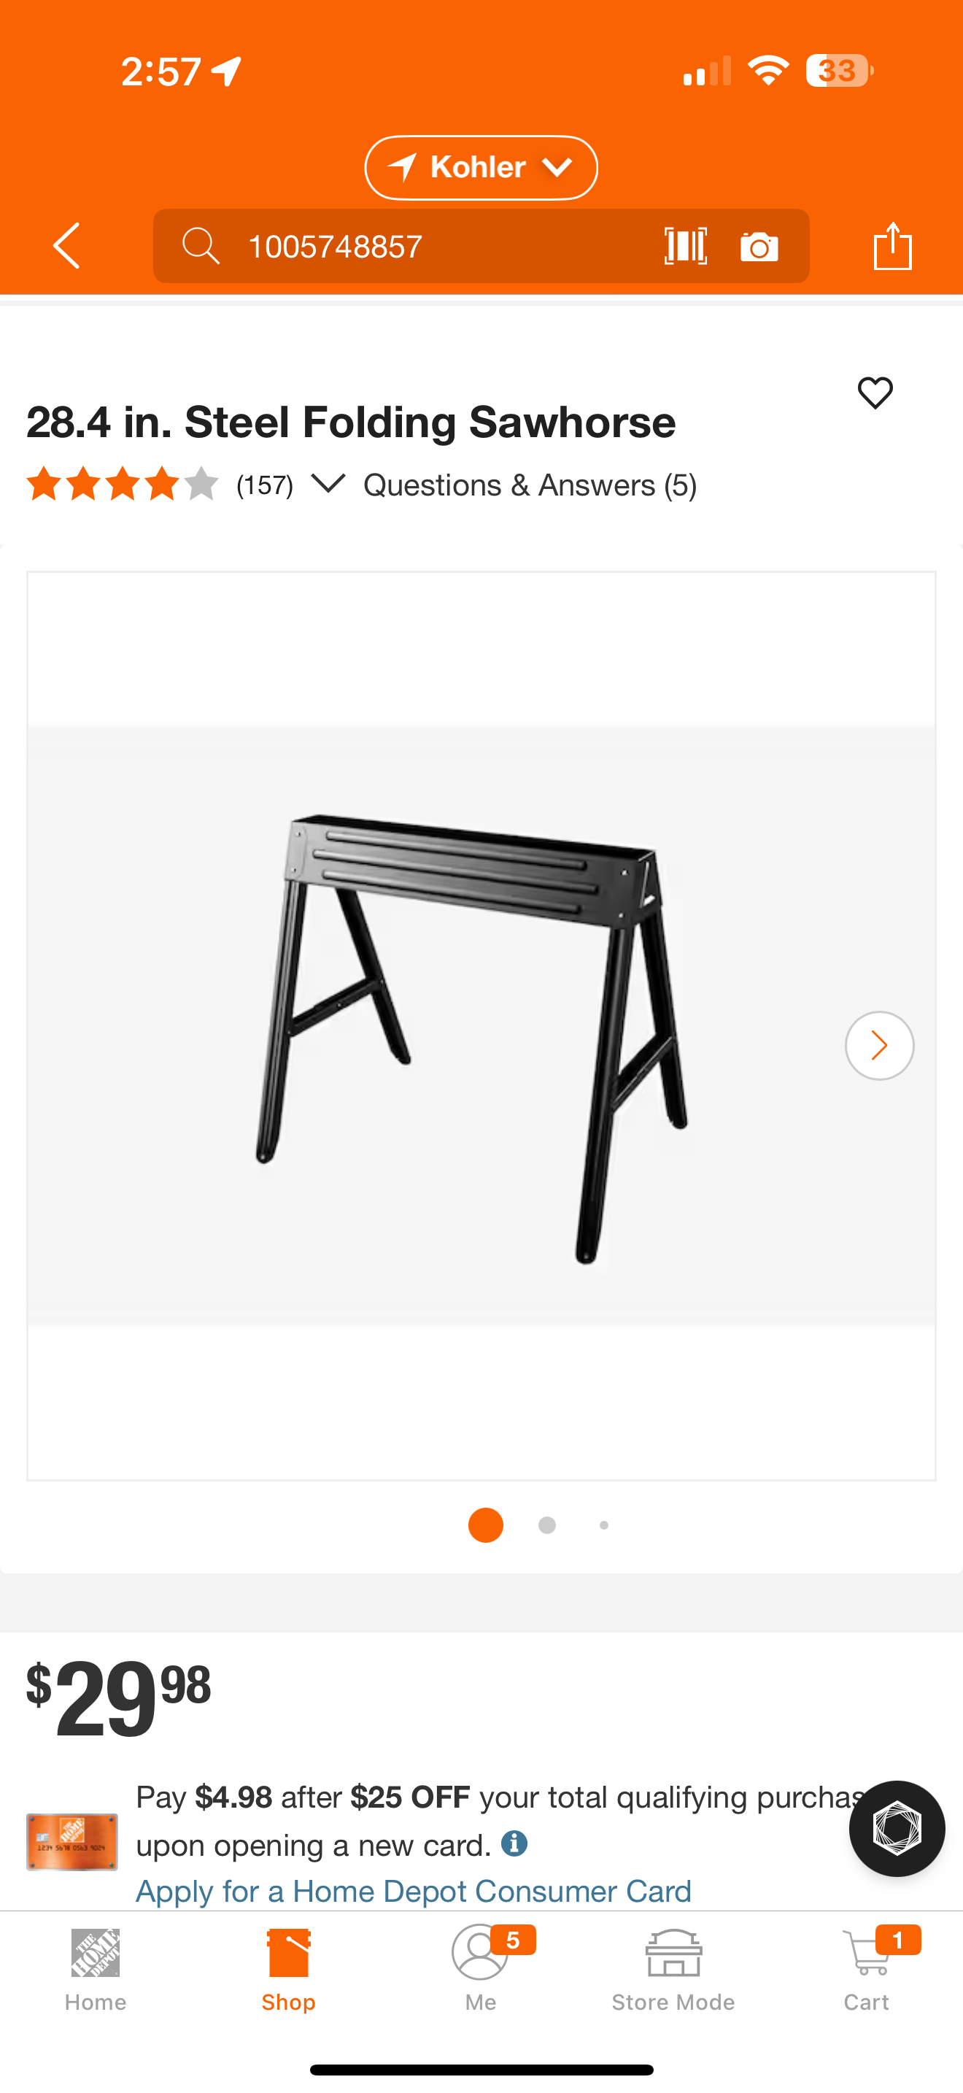Open the Kohler store location dropdown

[x=481, y=167]
